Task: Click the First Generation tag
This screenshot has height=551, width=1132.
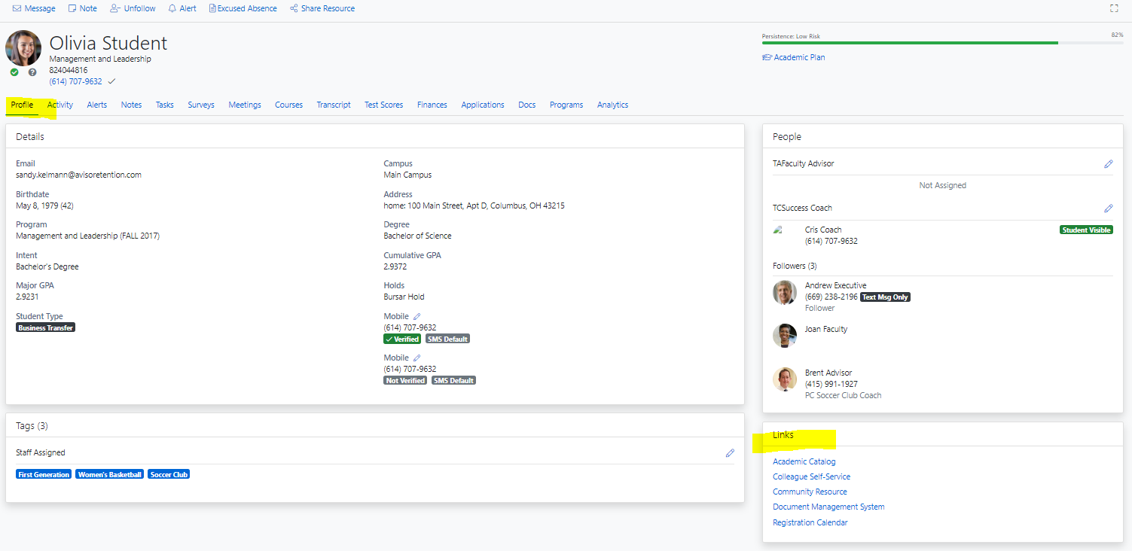Action: click(x=44, y=474)
